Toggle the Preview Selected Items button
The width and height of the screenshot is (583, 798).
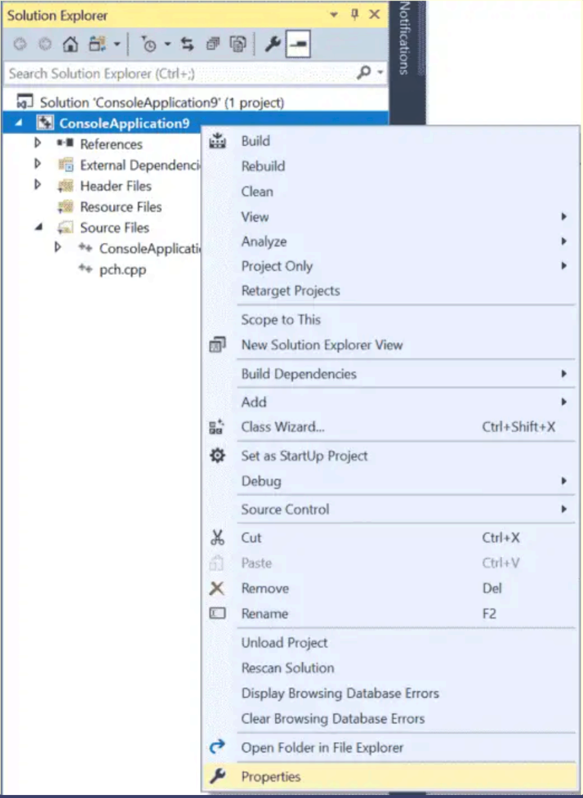[x=298, y=44]
